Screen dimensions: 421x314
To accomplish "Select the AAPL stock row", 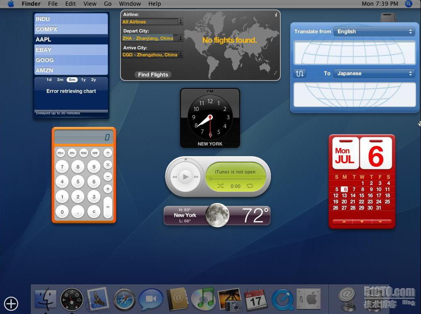I will click(71, 39).
